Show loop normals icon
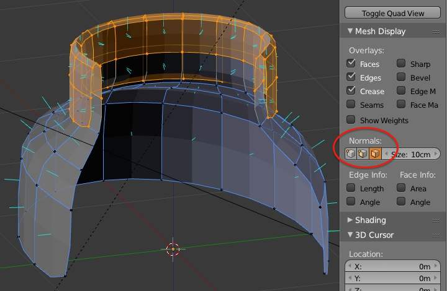 (363, 154)
